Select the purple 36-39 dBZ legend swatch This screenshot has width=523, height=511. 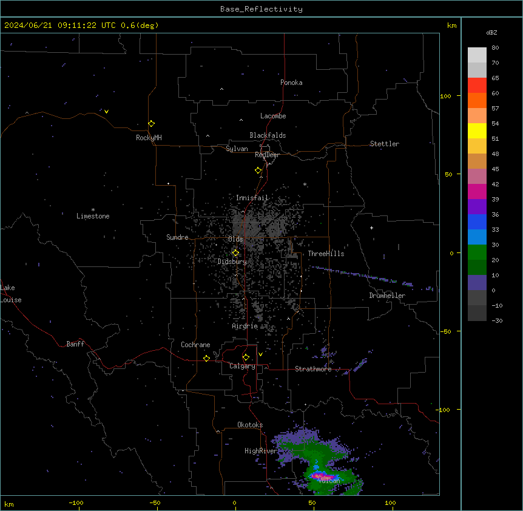click(x=477, y=207)
